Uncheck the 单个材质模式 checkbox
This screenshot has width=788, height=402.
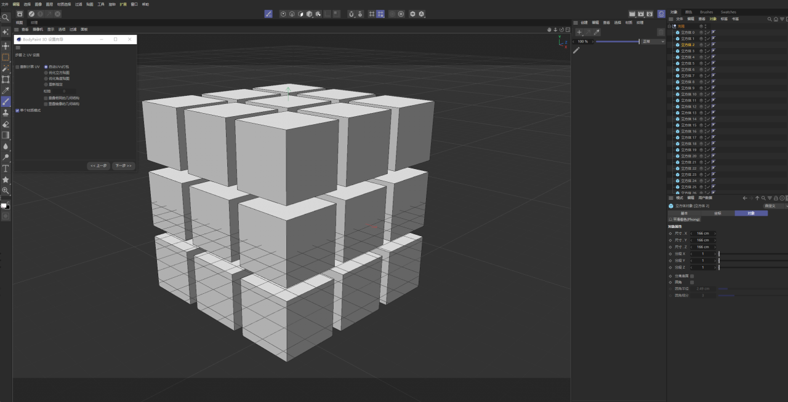click(17, 109)
